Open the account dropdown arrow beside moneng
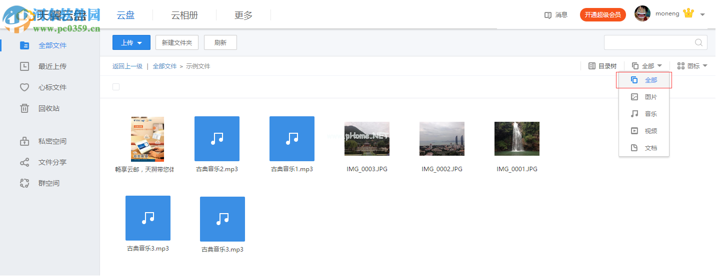The width and height of the screenshot is (720, 280). point(702,14)
